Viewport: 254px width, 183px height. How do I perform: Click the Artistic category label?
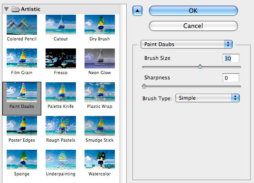click(30, 9)
